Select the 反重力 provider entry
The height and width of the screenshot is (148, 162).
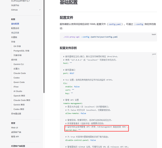coord(16,69)
